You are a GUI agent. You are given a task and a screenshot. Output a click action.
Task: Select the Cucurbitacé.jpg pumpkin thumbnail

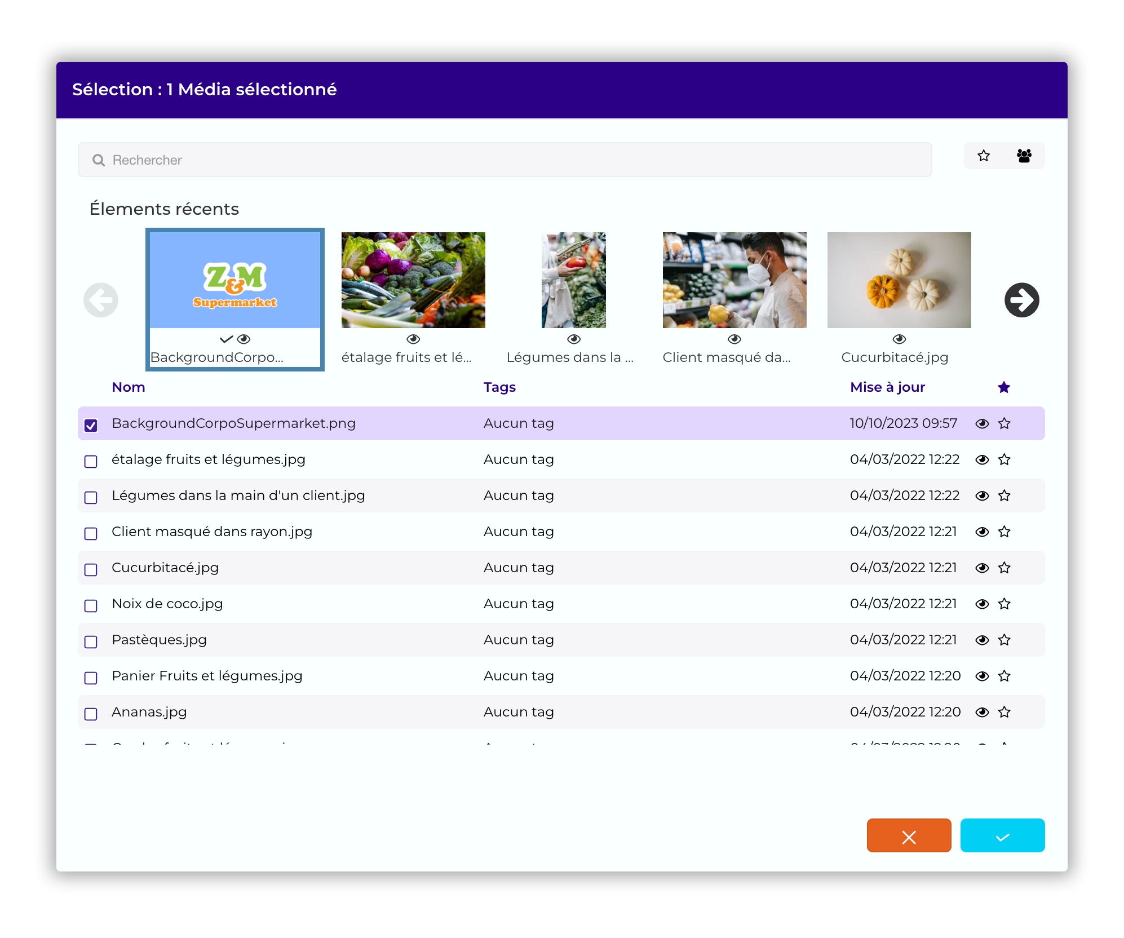899,280
